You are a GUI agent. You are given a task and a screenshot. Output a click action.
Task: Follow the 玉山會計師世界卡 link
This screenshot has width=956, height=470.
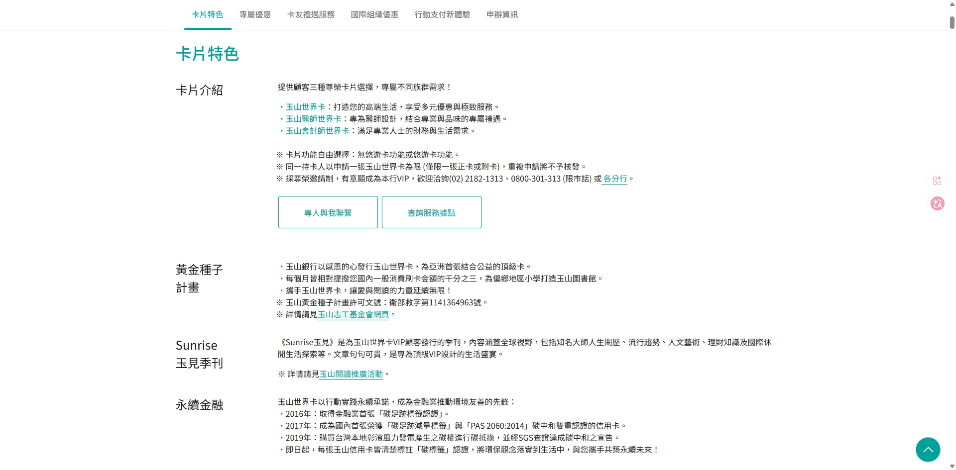point(318,131)
